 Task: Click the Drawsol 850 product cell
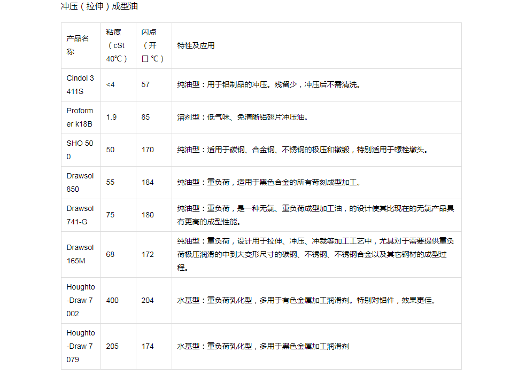point(80,183)
